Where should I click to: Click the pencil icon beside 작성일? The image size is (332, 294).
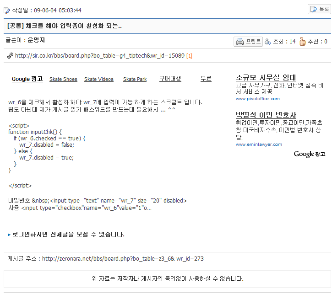tap(7, 10)
